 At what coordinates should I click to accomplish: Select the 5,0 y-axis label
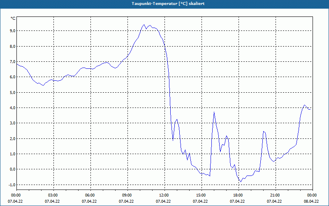(x=12, y=92)
